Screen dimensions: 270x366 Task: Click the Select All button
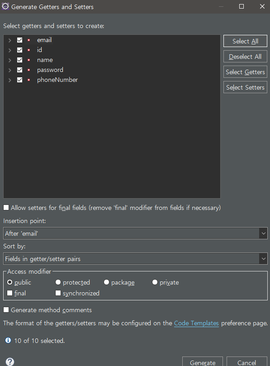245,41
